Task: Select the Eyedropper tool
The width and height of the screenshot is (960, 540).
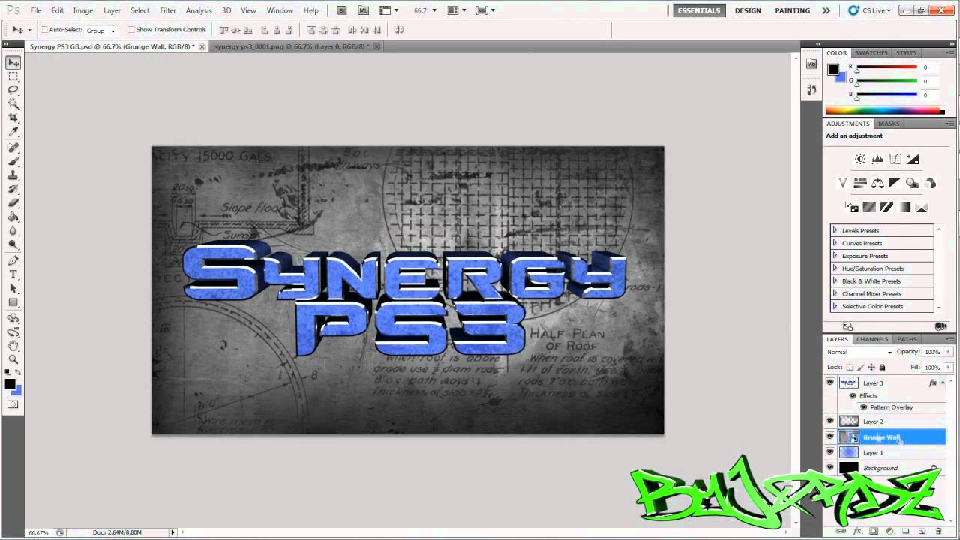Action: 13,132
